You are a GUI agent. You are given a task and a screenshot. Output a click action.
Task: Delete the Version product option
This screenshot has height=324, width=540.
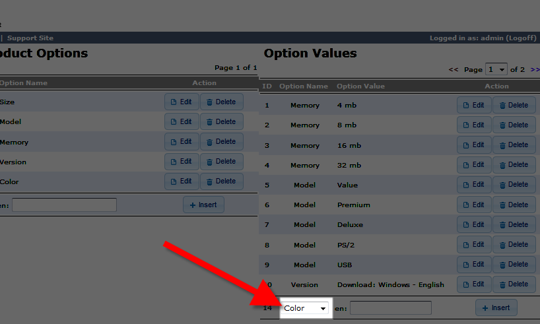point(221,162)
